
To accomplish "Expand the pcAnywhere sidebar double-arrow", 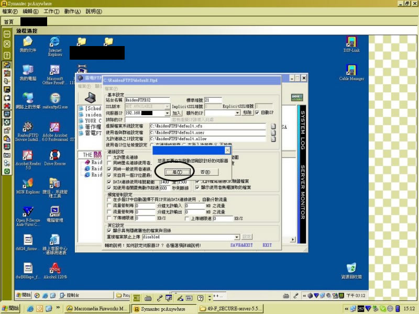I will click(7, 34).
